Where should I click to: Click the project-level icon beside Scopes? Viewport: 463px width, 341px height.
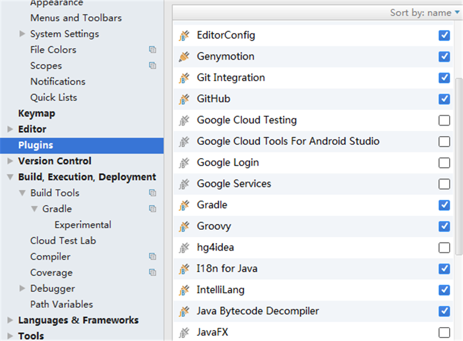(x=152, y=65)
